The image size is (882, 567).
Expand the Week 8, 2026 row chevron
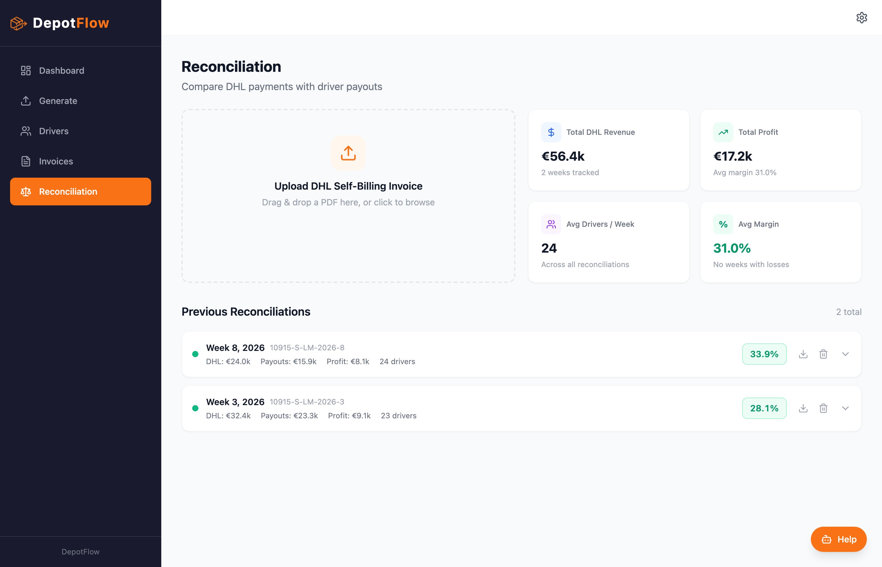pyautogui.click(x=845, y=354)
